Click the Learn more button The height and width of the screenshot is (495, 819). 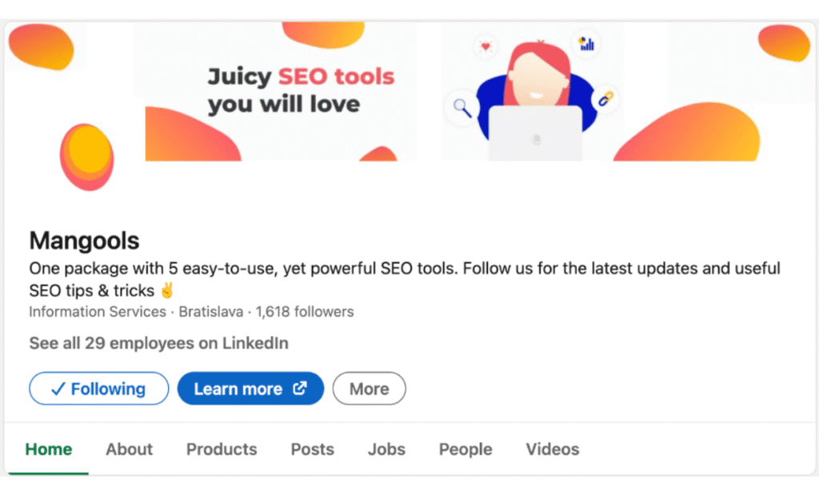[250, 389]
